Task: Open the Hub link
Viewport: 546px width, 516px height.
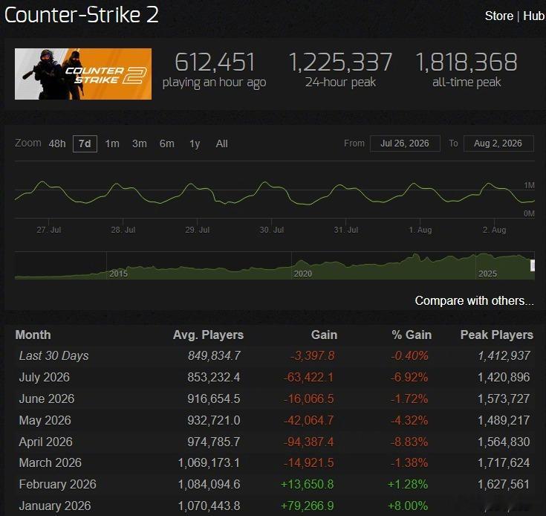Action: click(534, 16)
